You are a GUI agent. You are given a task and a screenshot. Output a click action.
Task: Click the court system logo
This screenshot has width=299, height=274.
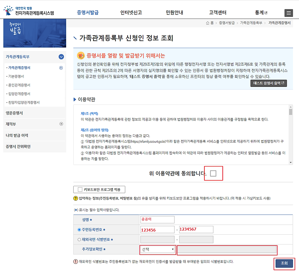click(29, 11)
